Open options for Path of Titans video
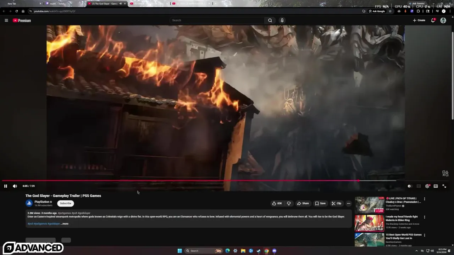This screenshot has width=454, height=255. [424, 199]
